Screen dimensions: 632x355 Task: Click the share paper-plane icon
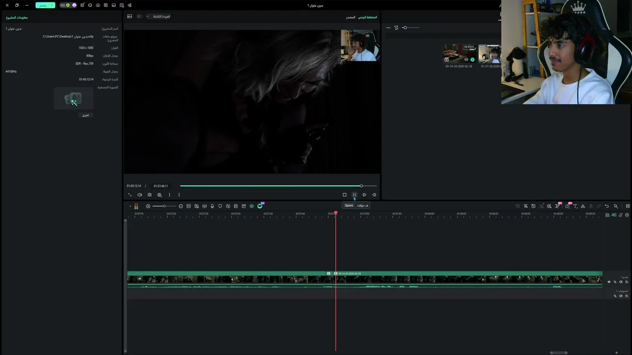click(129, 5)
